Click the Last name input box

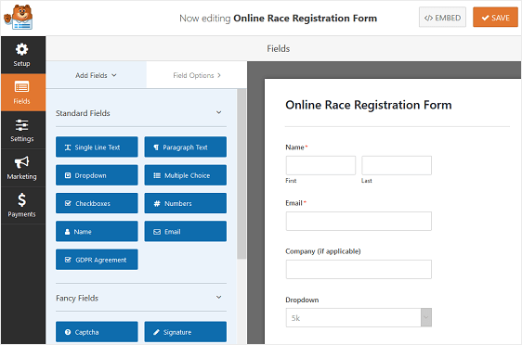pos(397,165)
